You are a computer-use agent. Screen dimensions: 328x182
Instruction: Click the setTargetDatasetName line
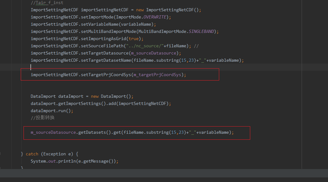137,60
